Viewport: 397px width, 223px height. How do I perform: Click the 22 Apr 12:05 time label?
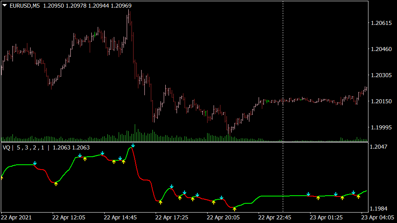tap(69, 217)
